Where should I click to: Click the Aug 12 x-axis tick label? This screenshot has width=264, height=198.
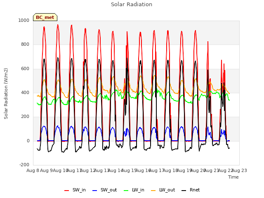[88, 170]
